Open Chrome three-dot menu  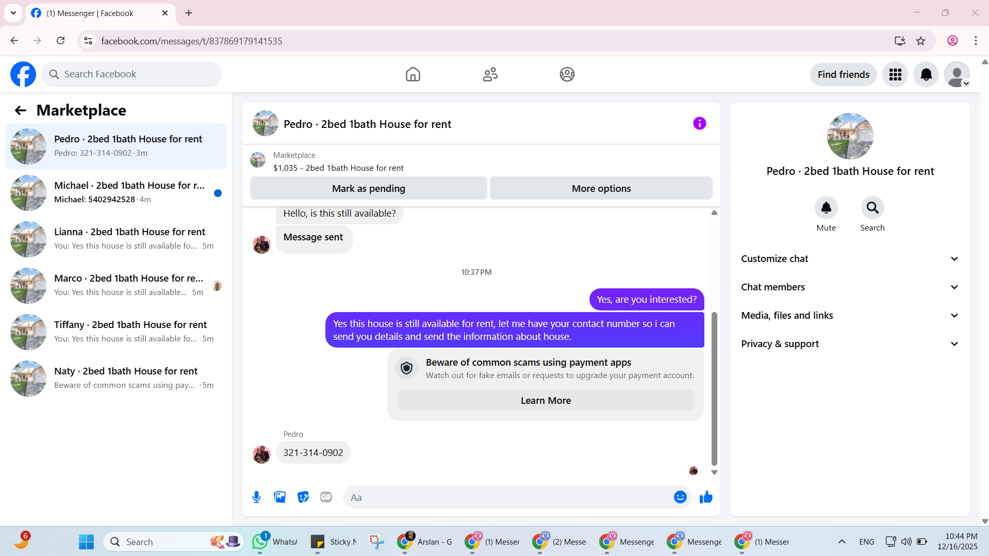[x=976, y=41]
